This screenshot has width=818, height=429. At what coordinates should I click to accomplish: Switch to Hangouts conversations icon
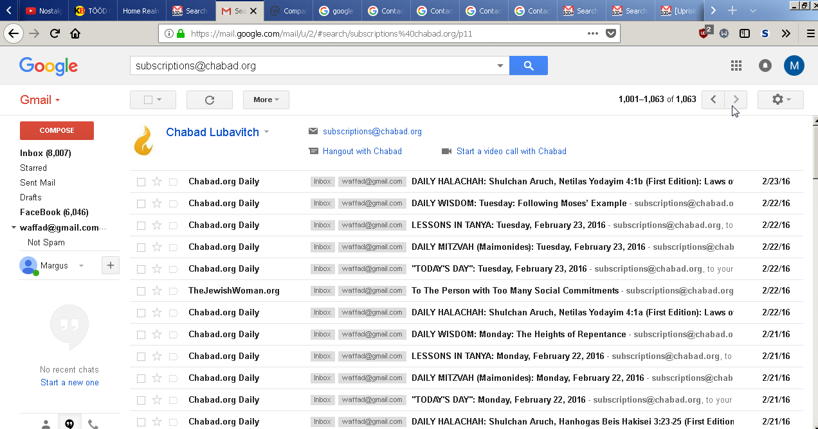pyautogui.click(x=69, y=423)
